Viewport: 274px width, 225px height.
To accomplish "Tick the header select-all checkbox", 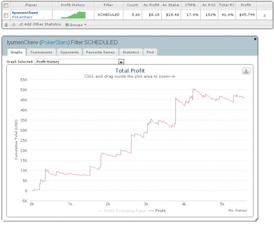I will point(6,5).
